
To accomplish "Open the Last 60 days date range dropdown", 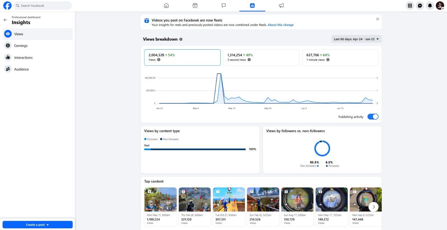I will (356, 39).
